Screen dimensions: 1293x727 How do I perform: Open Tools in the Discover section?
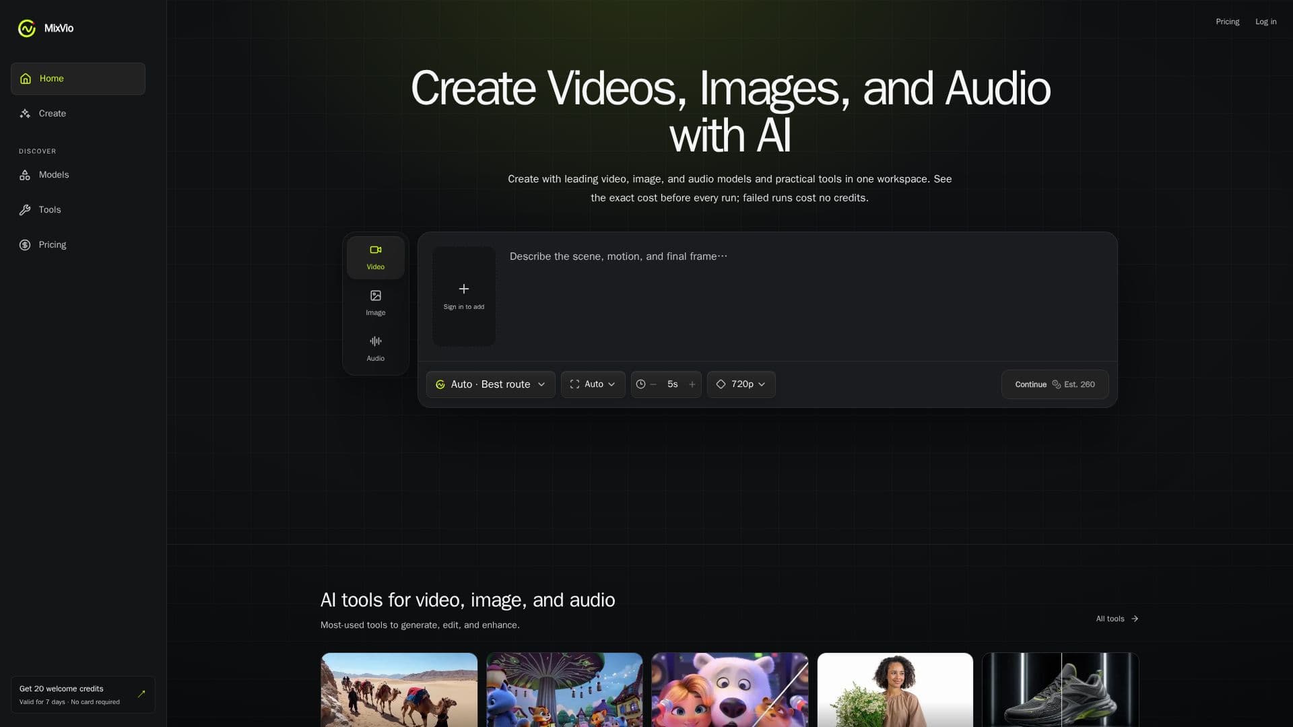coord(78,210)
